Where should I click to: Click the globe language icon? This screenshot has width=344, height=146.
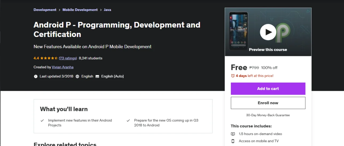coord(77,76)
